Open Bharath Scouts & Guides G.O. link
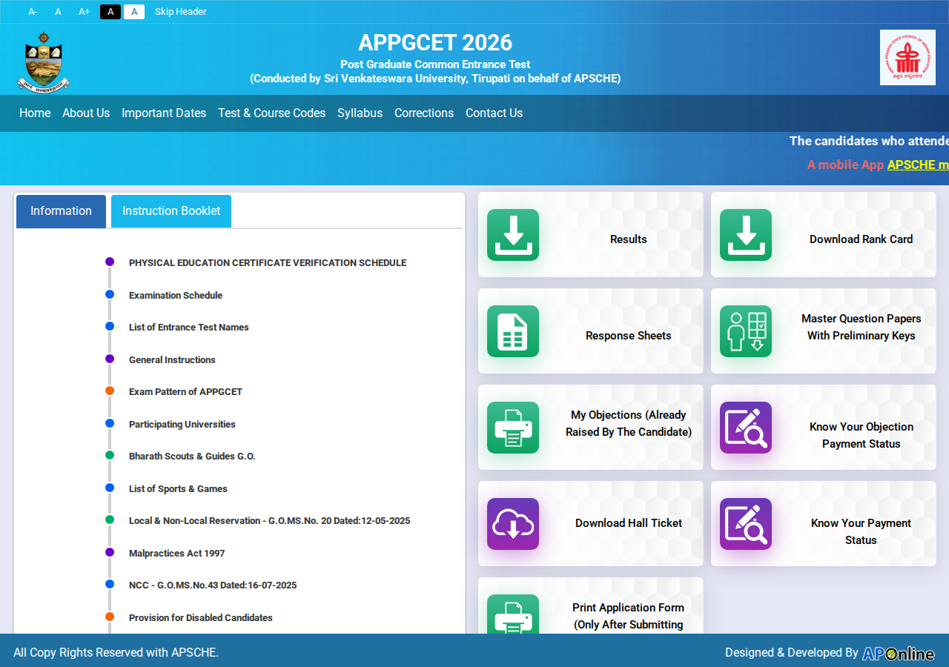Image resolution: width=949 pixels, height=667 pixels. [x=192, y=457]
